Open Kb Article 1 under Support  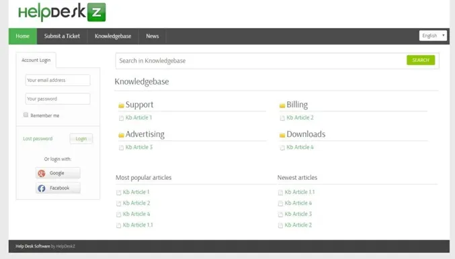[138, 117]
